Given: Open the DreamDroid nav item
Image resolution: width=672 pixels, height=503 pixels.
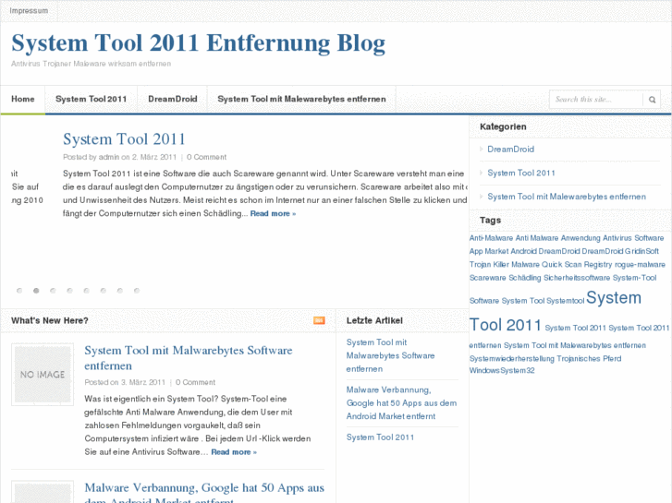Looking at the screenshot, I should pyautogui.click(x=172, y=100).
